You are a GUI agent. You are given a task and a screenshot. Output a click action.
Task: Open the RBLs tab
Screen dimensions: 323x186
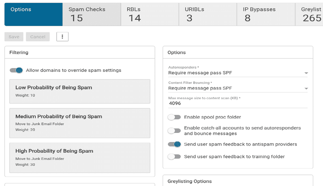pyautogui.click(x=149, y=14)
